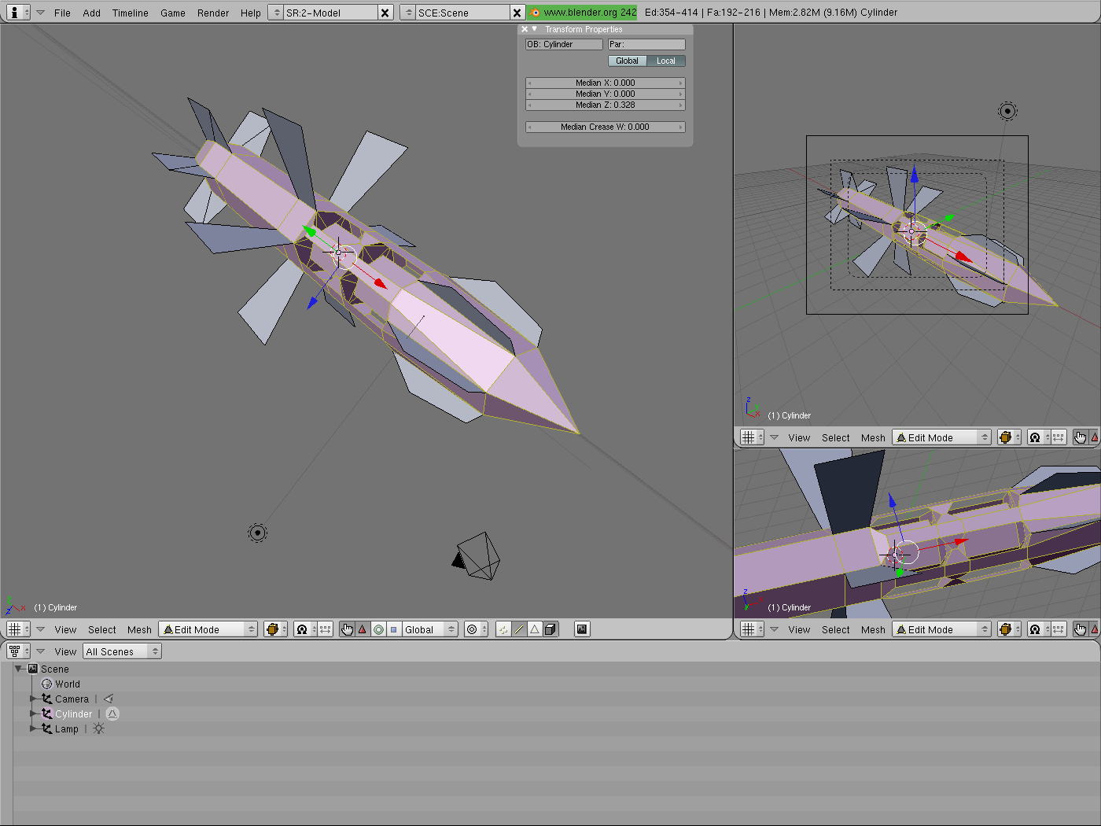Switch to vertex select mode icon
This screenshot has height=826, width=1101.
(503, 629)
